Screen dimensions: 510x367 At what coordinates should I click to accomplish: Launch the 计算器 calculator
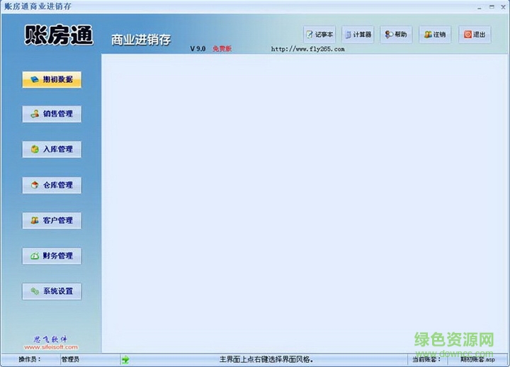point(358,35)
